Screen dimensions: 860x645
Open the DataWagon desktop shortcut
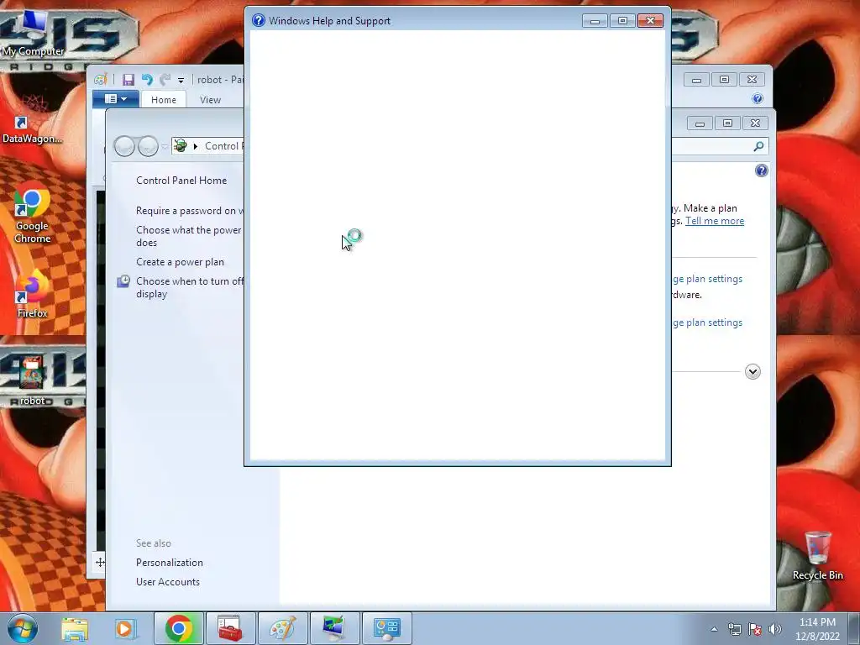(x=32, y=119)
